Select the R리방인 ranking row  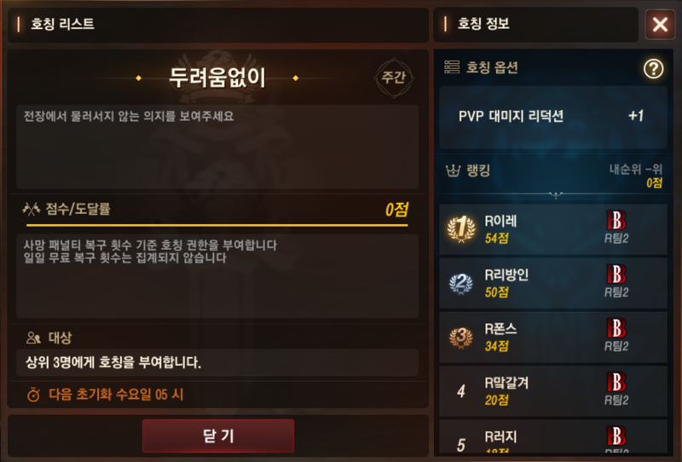pyautogui.click(x=552, y=283)
